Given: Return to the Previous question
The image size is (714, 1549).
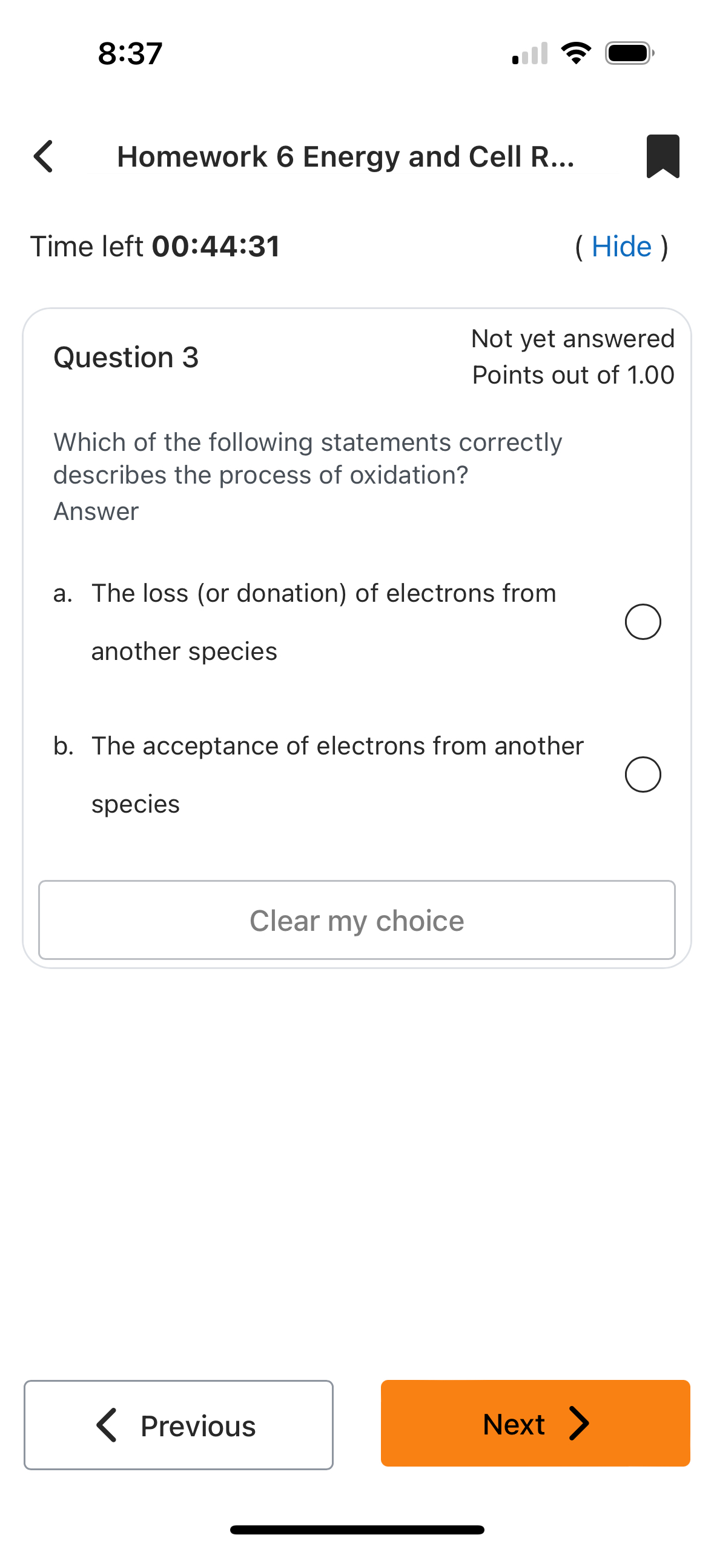Looking at the screenshot, I should (x=178, y=1425).
